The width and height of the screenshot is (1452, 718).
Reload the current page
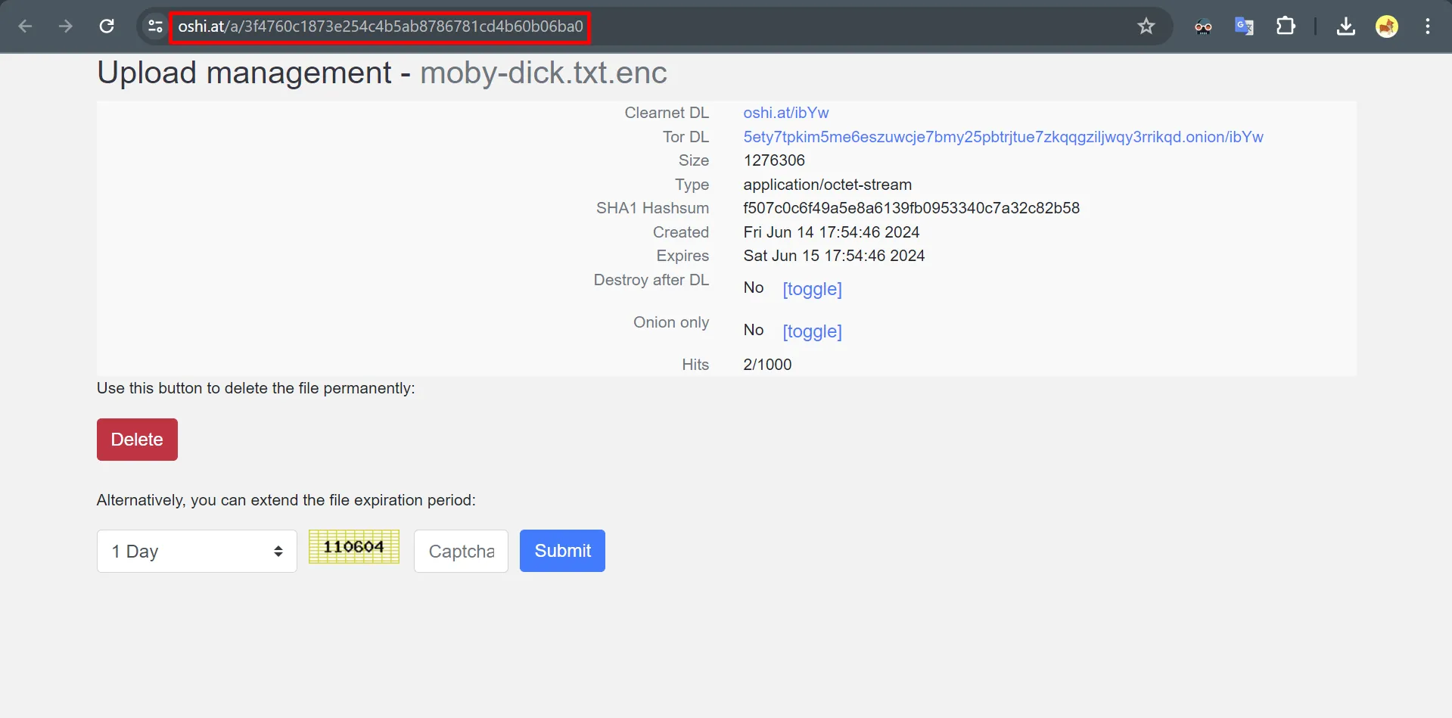coord(107,26)
